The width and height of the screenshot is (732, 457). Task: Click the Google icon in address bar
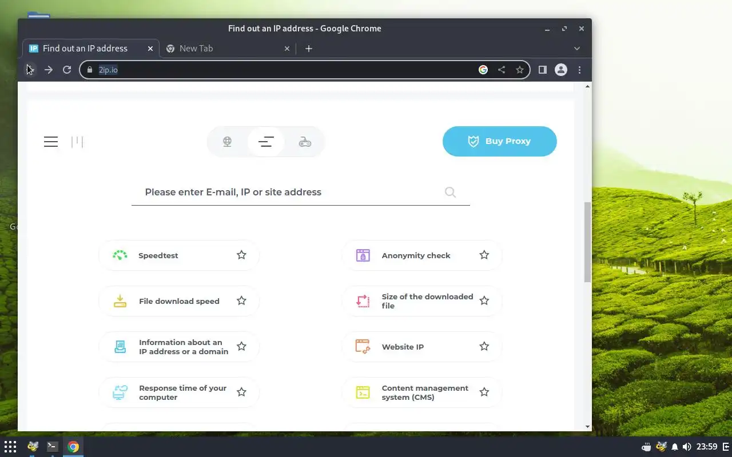tap(483, 70)
